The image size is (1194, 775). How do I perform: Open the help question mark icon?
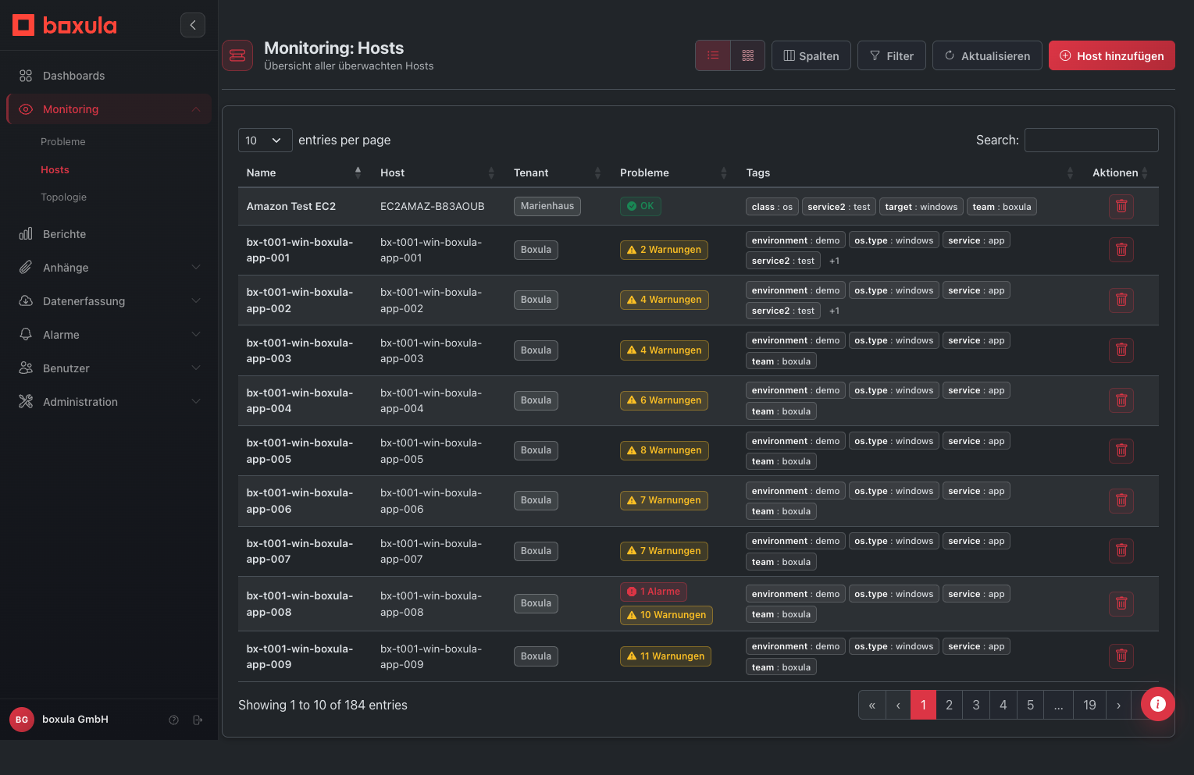point(174,720)
